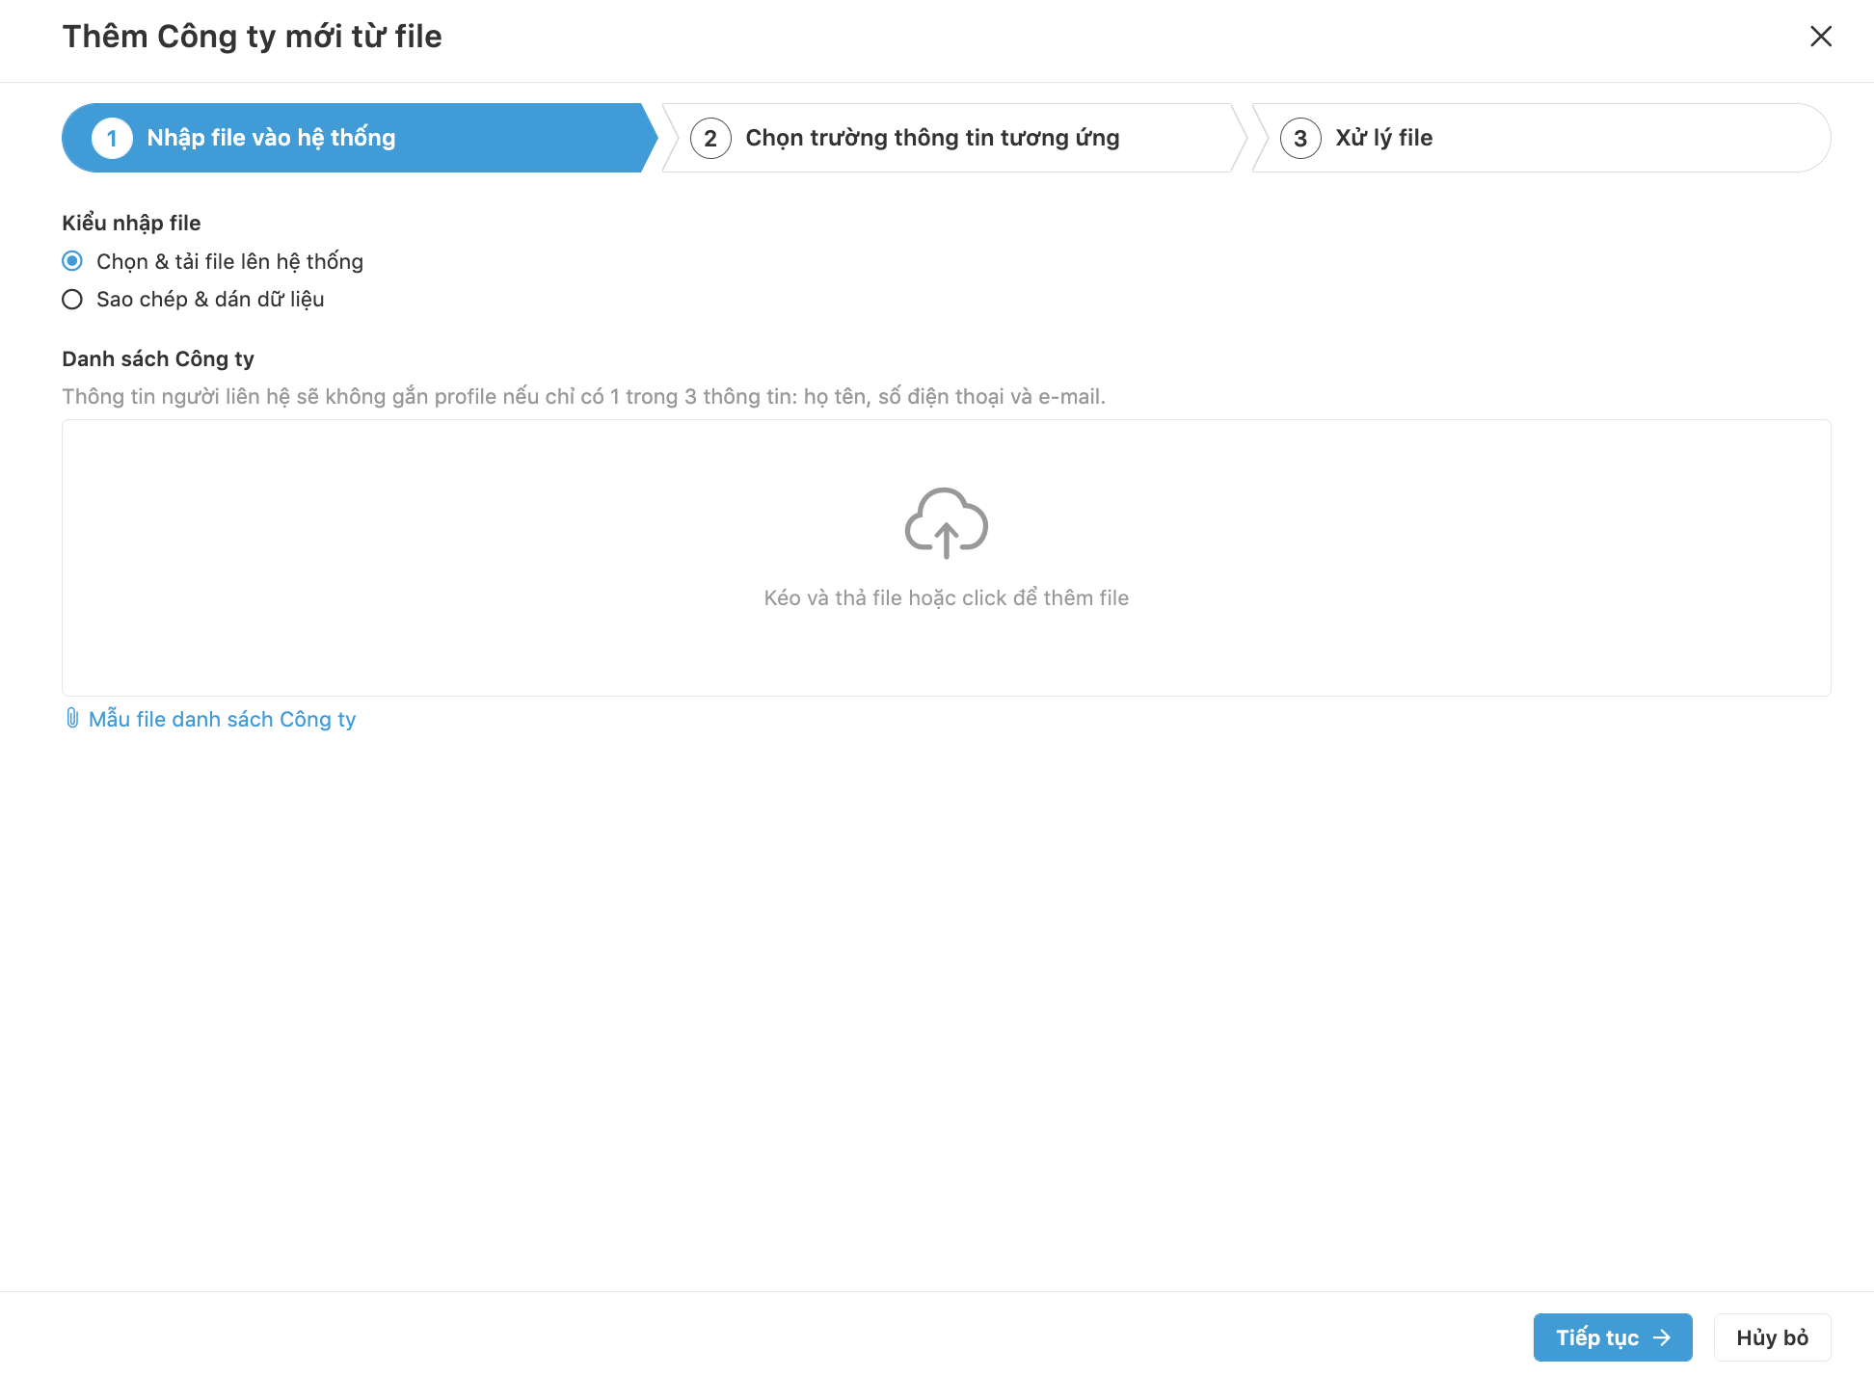Click the paperclip attachment icon
The height and width of the screenshot is (1376, 1874).
coord(72,718)
